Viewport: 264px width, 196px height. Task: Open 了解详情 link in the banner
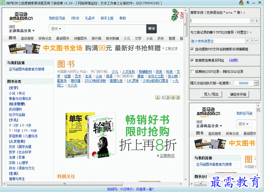click(x=171, y=48)
